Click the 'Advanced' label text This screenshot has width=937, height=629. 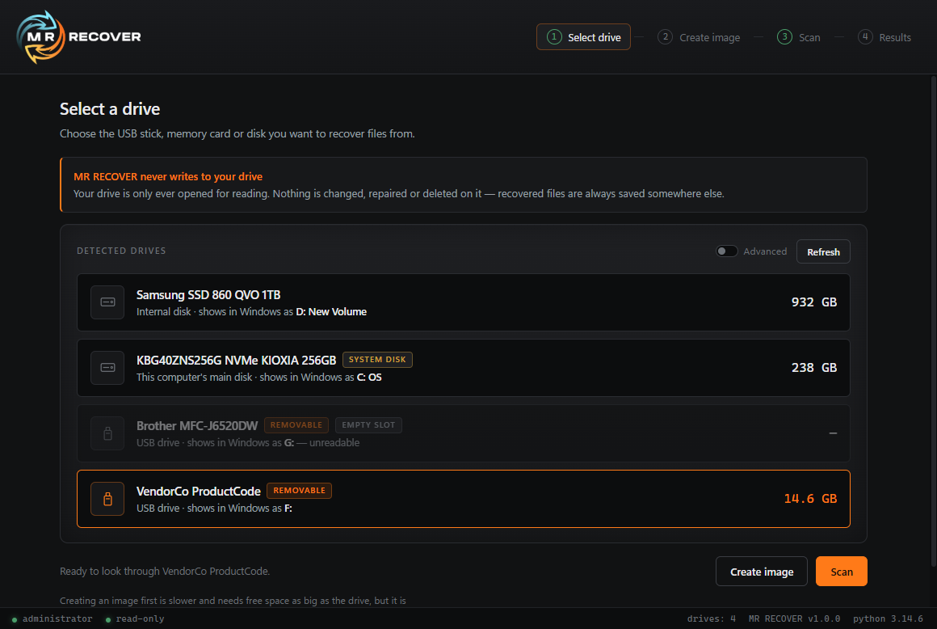765,251
